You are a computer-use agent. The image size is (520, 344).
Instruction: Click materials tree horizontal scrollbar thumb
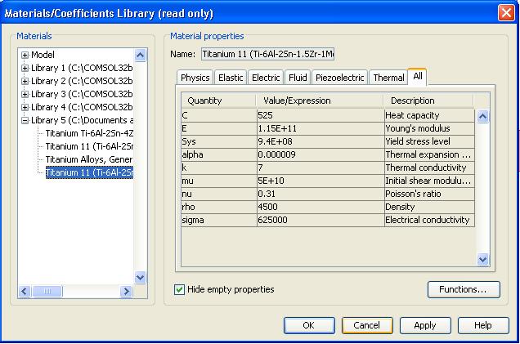pos(47,292)
